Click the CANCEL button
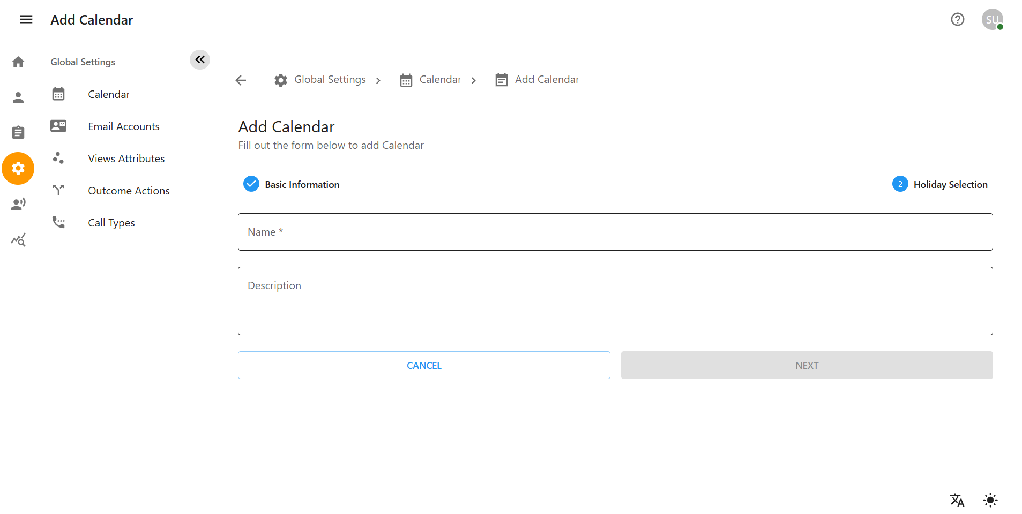1022x514 pixels. click(x=423, y=365)
